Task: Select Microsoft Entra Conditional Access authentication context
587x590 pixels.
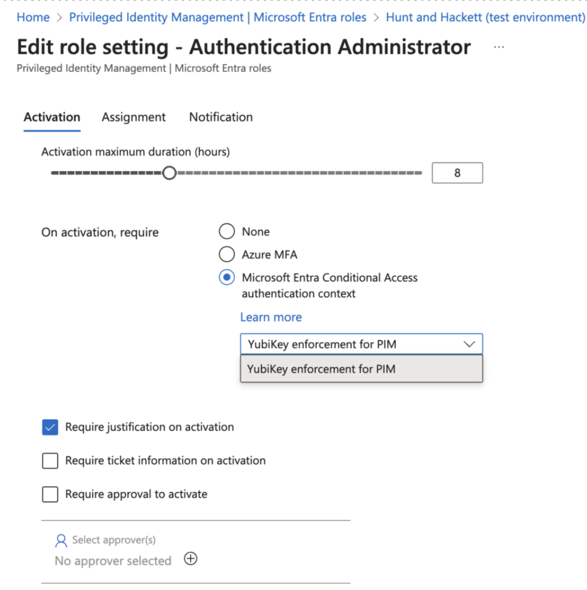Action: (x=227, y=277)
